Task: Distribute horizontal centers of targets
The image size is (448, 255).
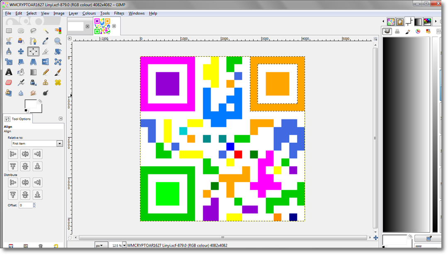Action: 25,182
